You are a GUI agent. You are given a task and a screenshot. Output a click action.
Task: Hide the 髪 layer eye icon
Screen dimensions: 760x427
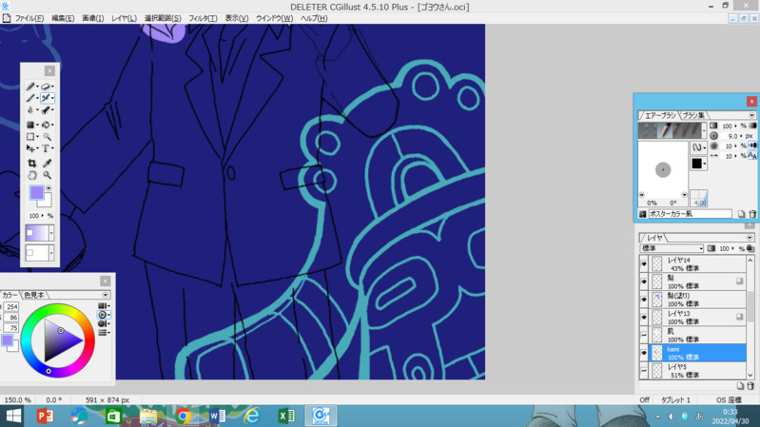644,281
